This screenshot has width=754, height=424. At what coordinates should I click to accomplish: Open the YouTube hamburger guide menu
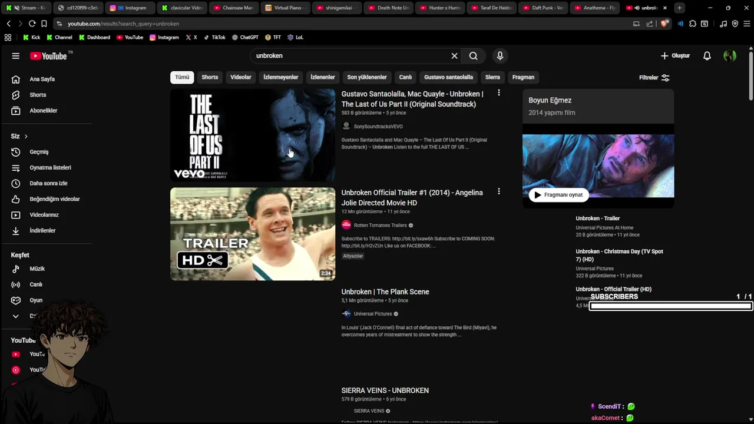coord(16,56)
